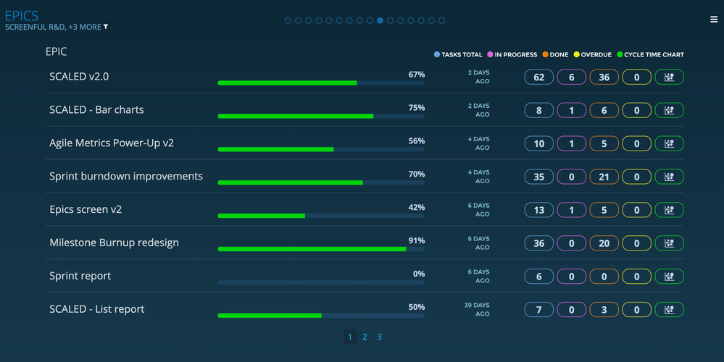Click the Sprint report empty progress bar
Viewport: 724px width, 362px height.
321,282
